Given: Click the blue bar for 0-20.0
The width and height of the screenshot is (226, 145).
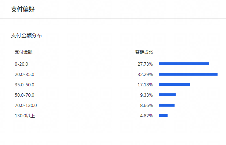Looking at the screenshot, I should [x=184, y=64].
